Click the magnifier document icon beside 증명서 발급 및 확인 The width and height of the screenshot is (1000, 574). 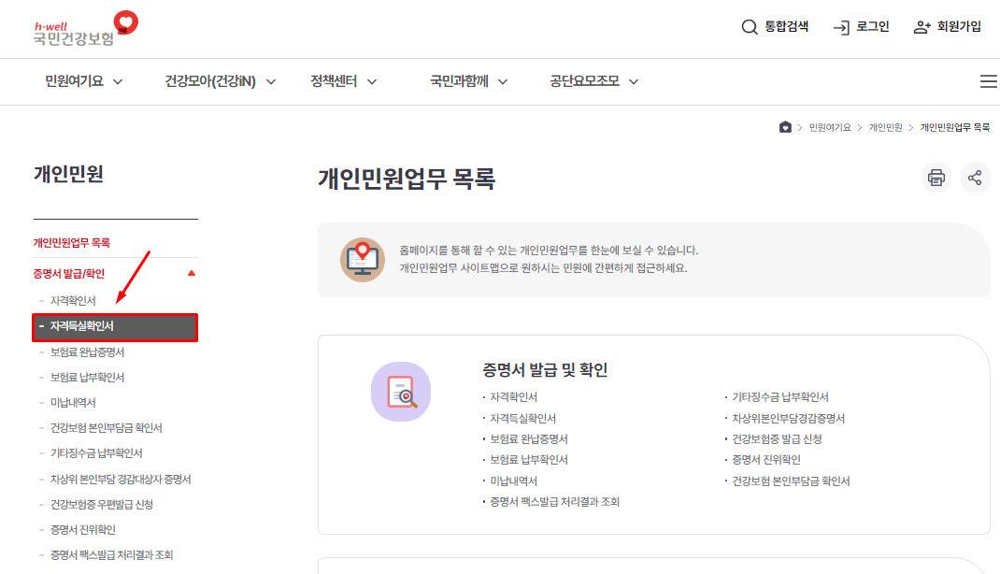click(401, 393)
